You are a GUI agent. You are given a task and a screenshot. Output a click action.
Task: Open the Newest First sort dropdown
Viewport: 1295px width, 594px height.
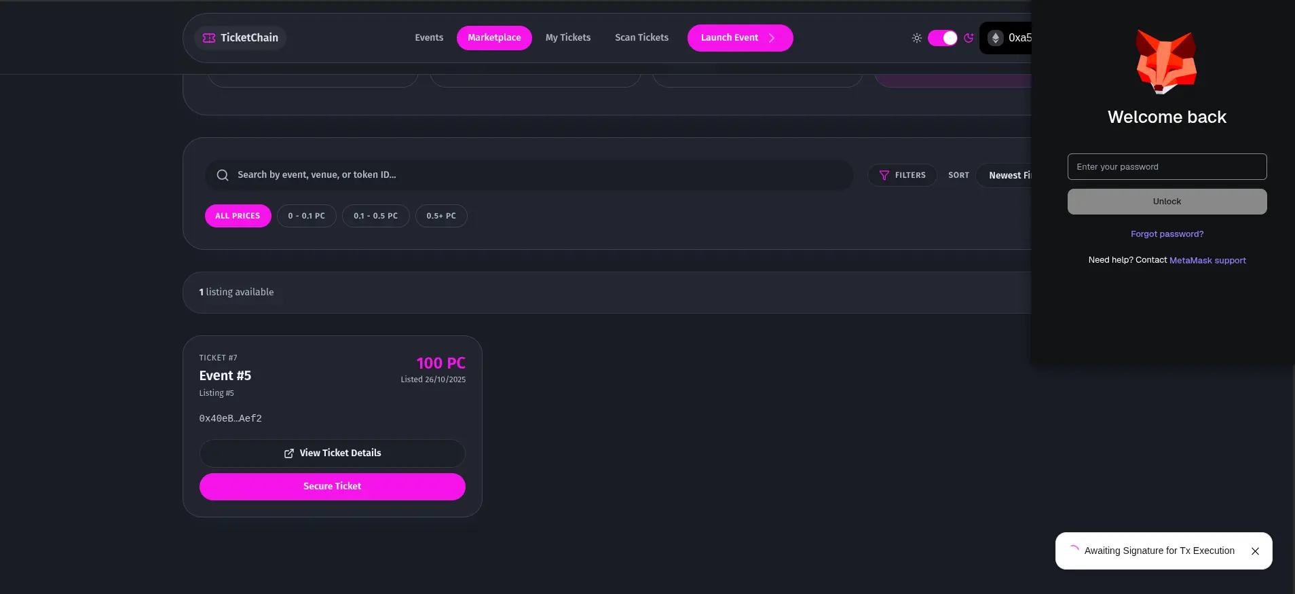[1004, 175]
